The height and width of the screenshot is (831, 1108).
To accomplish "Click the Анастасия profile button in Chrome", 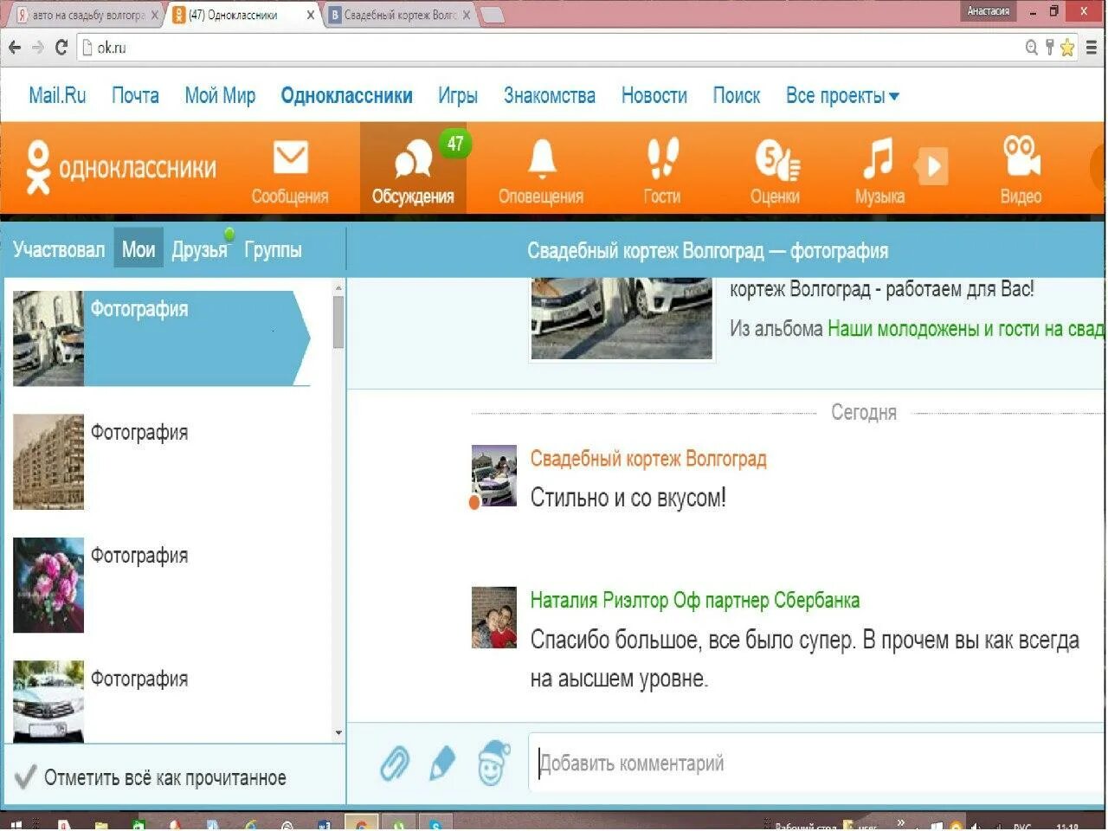I will pos(988,11).
